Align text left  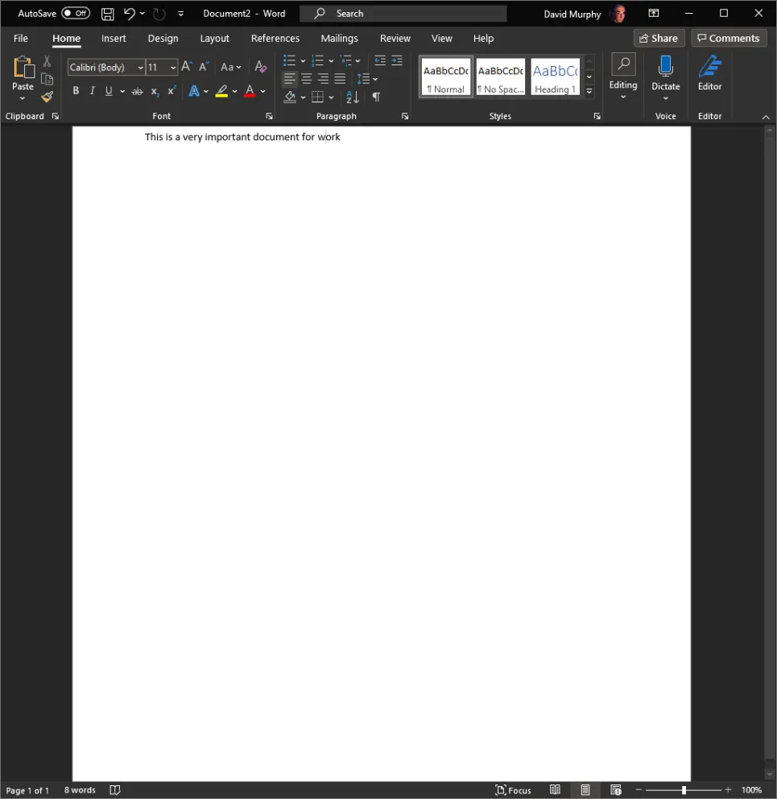[289, 79]
